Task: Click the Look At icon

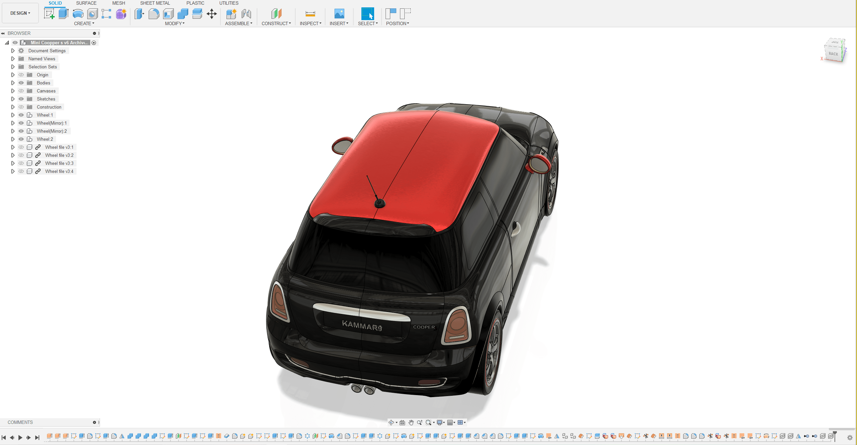Action: click(402, 423)
